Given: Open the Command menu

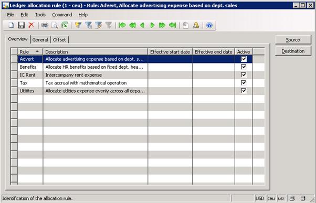Looking at the screenshot, I should point(62,15).
